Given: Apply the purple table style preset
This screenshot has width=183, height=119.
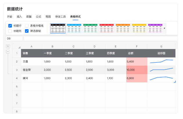Looking at the screenshot, I should (155, 28).
